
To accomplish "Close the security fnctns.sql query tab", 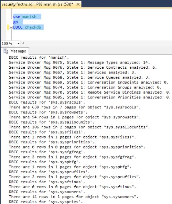I will (x=78, y=4).
